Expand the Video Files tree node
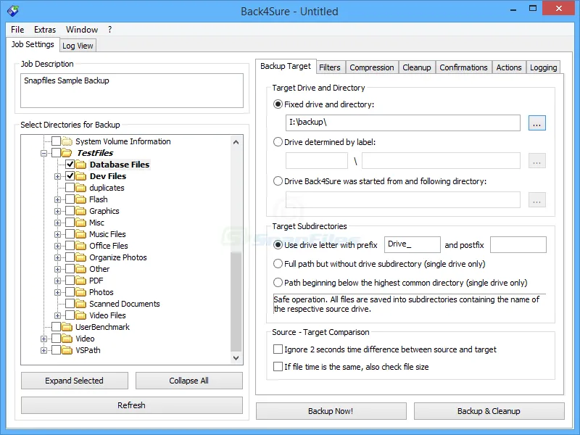580x435 pixels. point(57,316)
